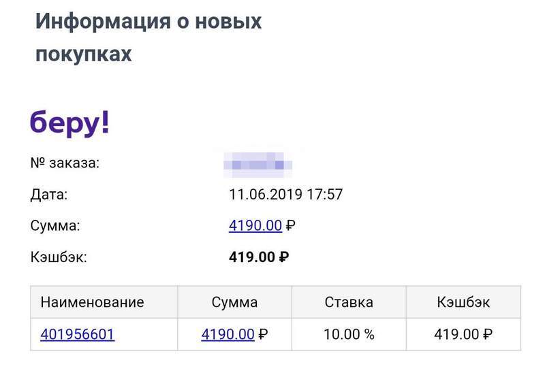545x371 pixels.
Task: Open the 4190.00 order sum link
Action: pos(255,226)
